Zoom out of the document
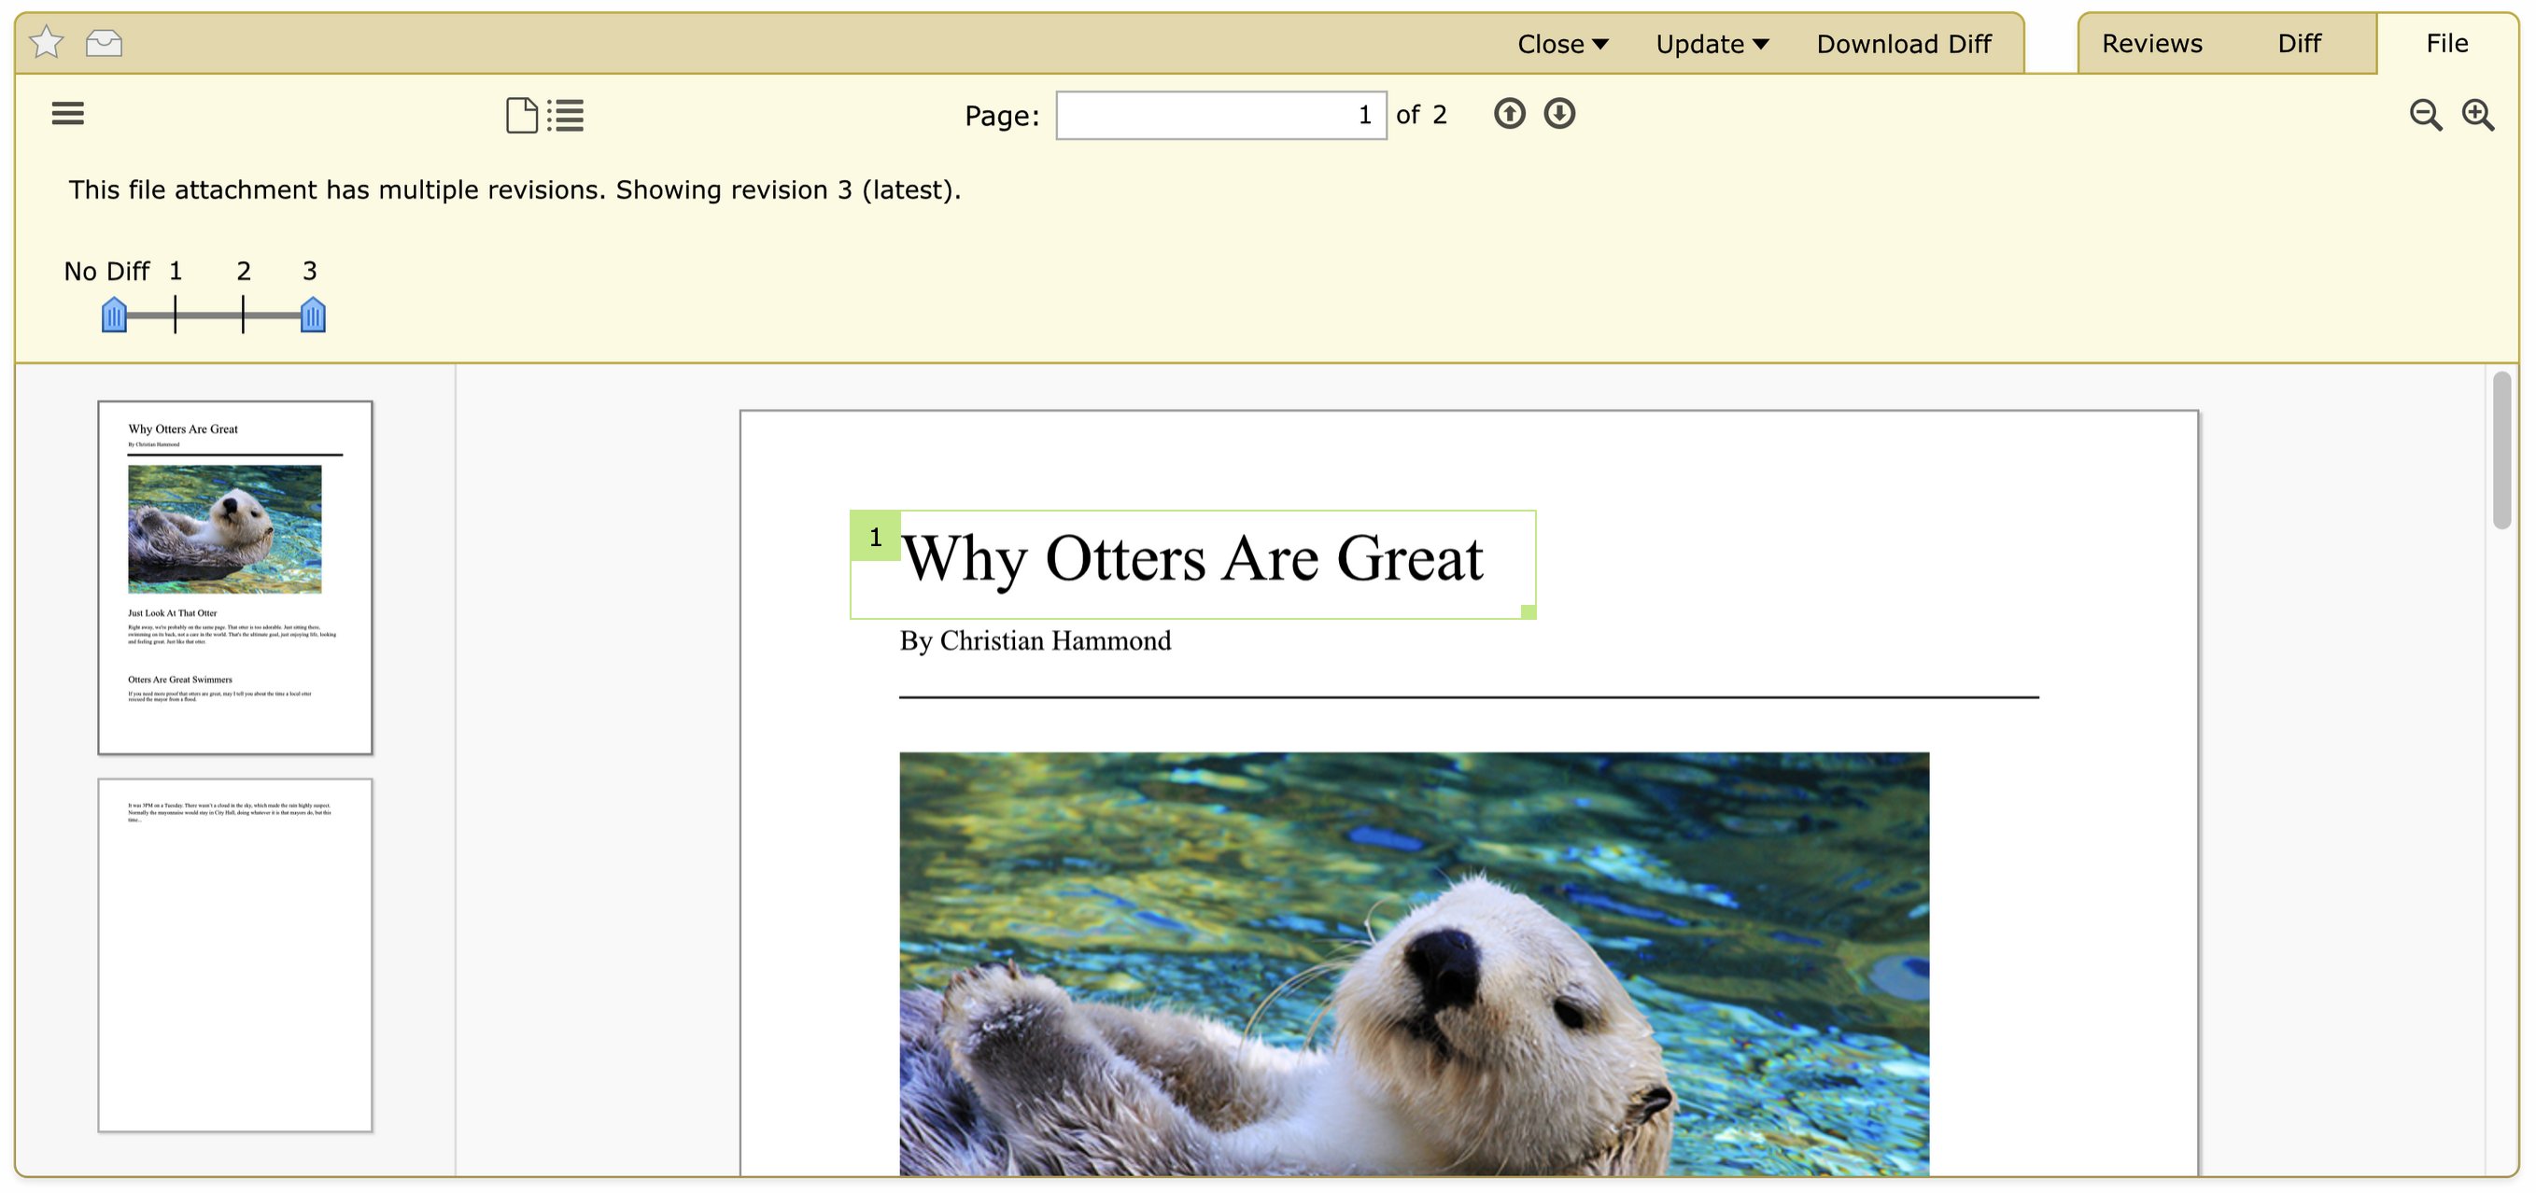2536x1193 pixels. point(2425,115)
